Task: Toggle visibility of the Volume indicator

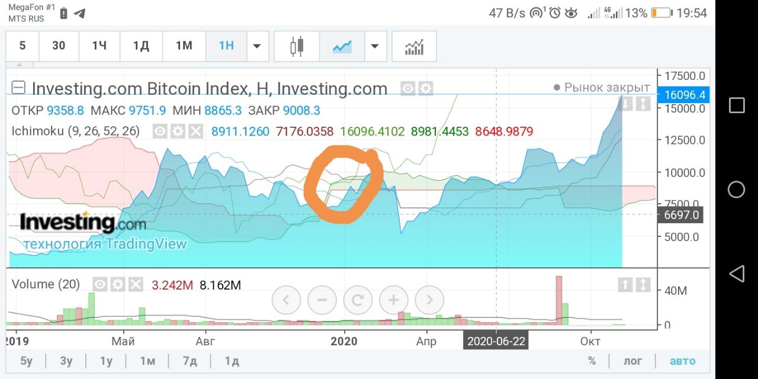Action: 100,285
